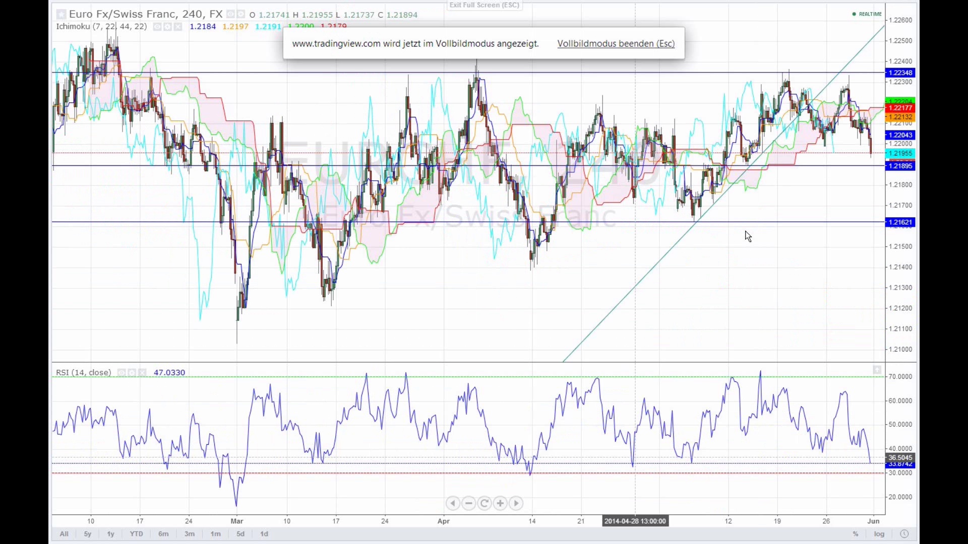The image size is (968, 544).
Task: Open Ichimoku indicator settings gear
Action: tap(167, 27)
